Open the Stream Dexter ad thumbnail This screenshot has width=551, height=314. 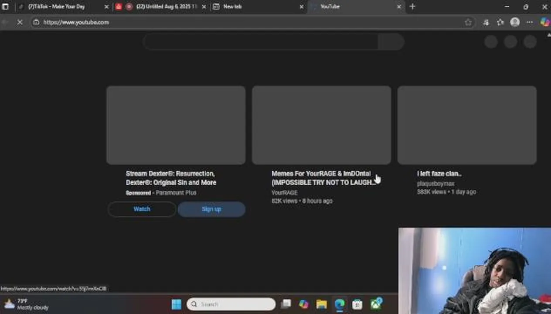[x=176, y=125]
